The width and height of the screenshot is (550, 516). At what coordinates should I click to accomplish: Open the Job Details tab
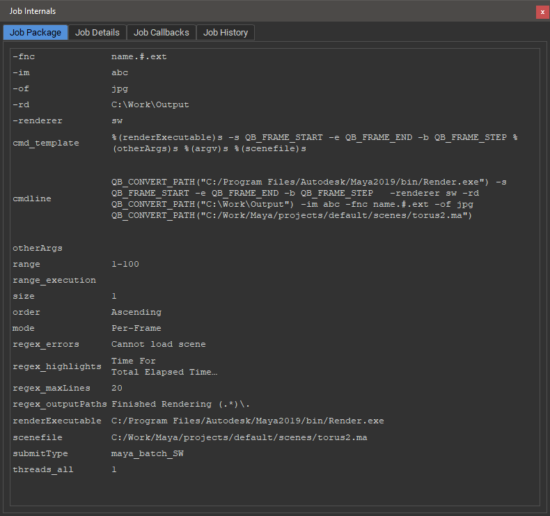tap(97, 32)
